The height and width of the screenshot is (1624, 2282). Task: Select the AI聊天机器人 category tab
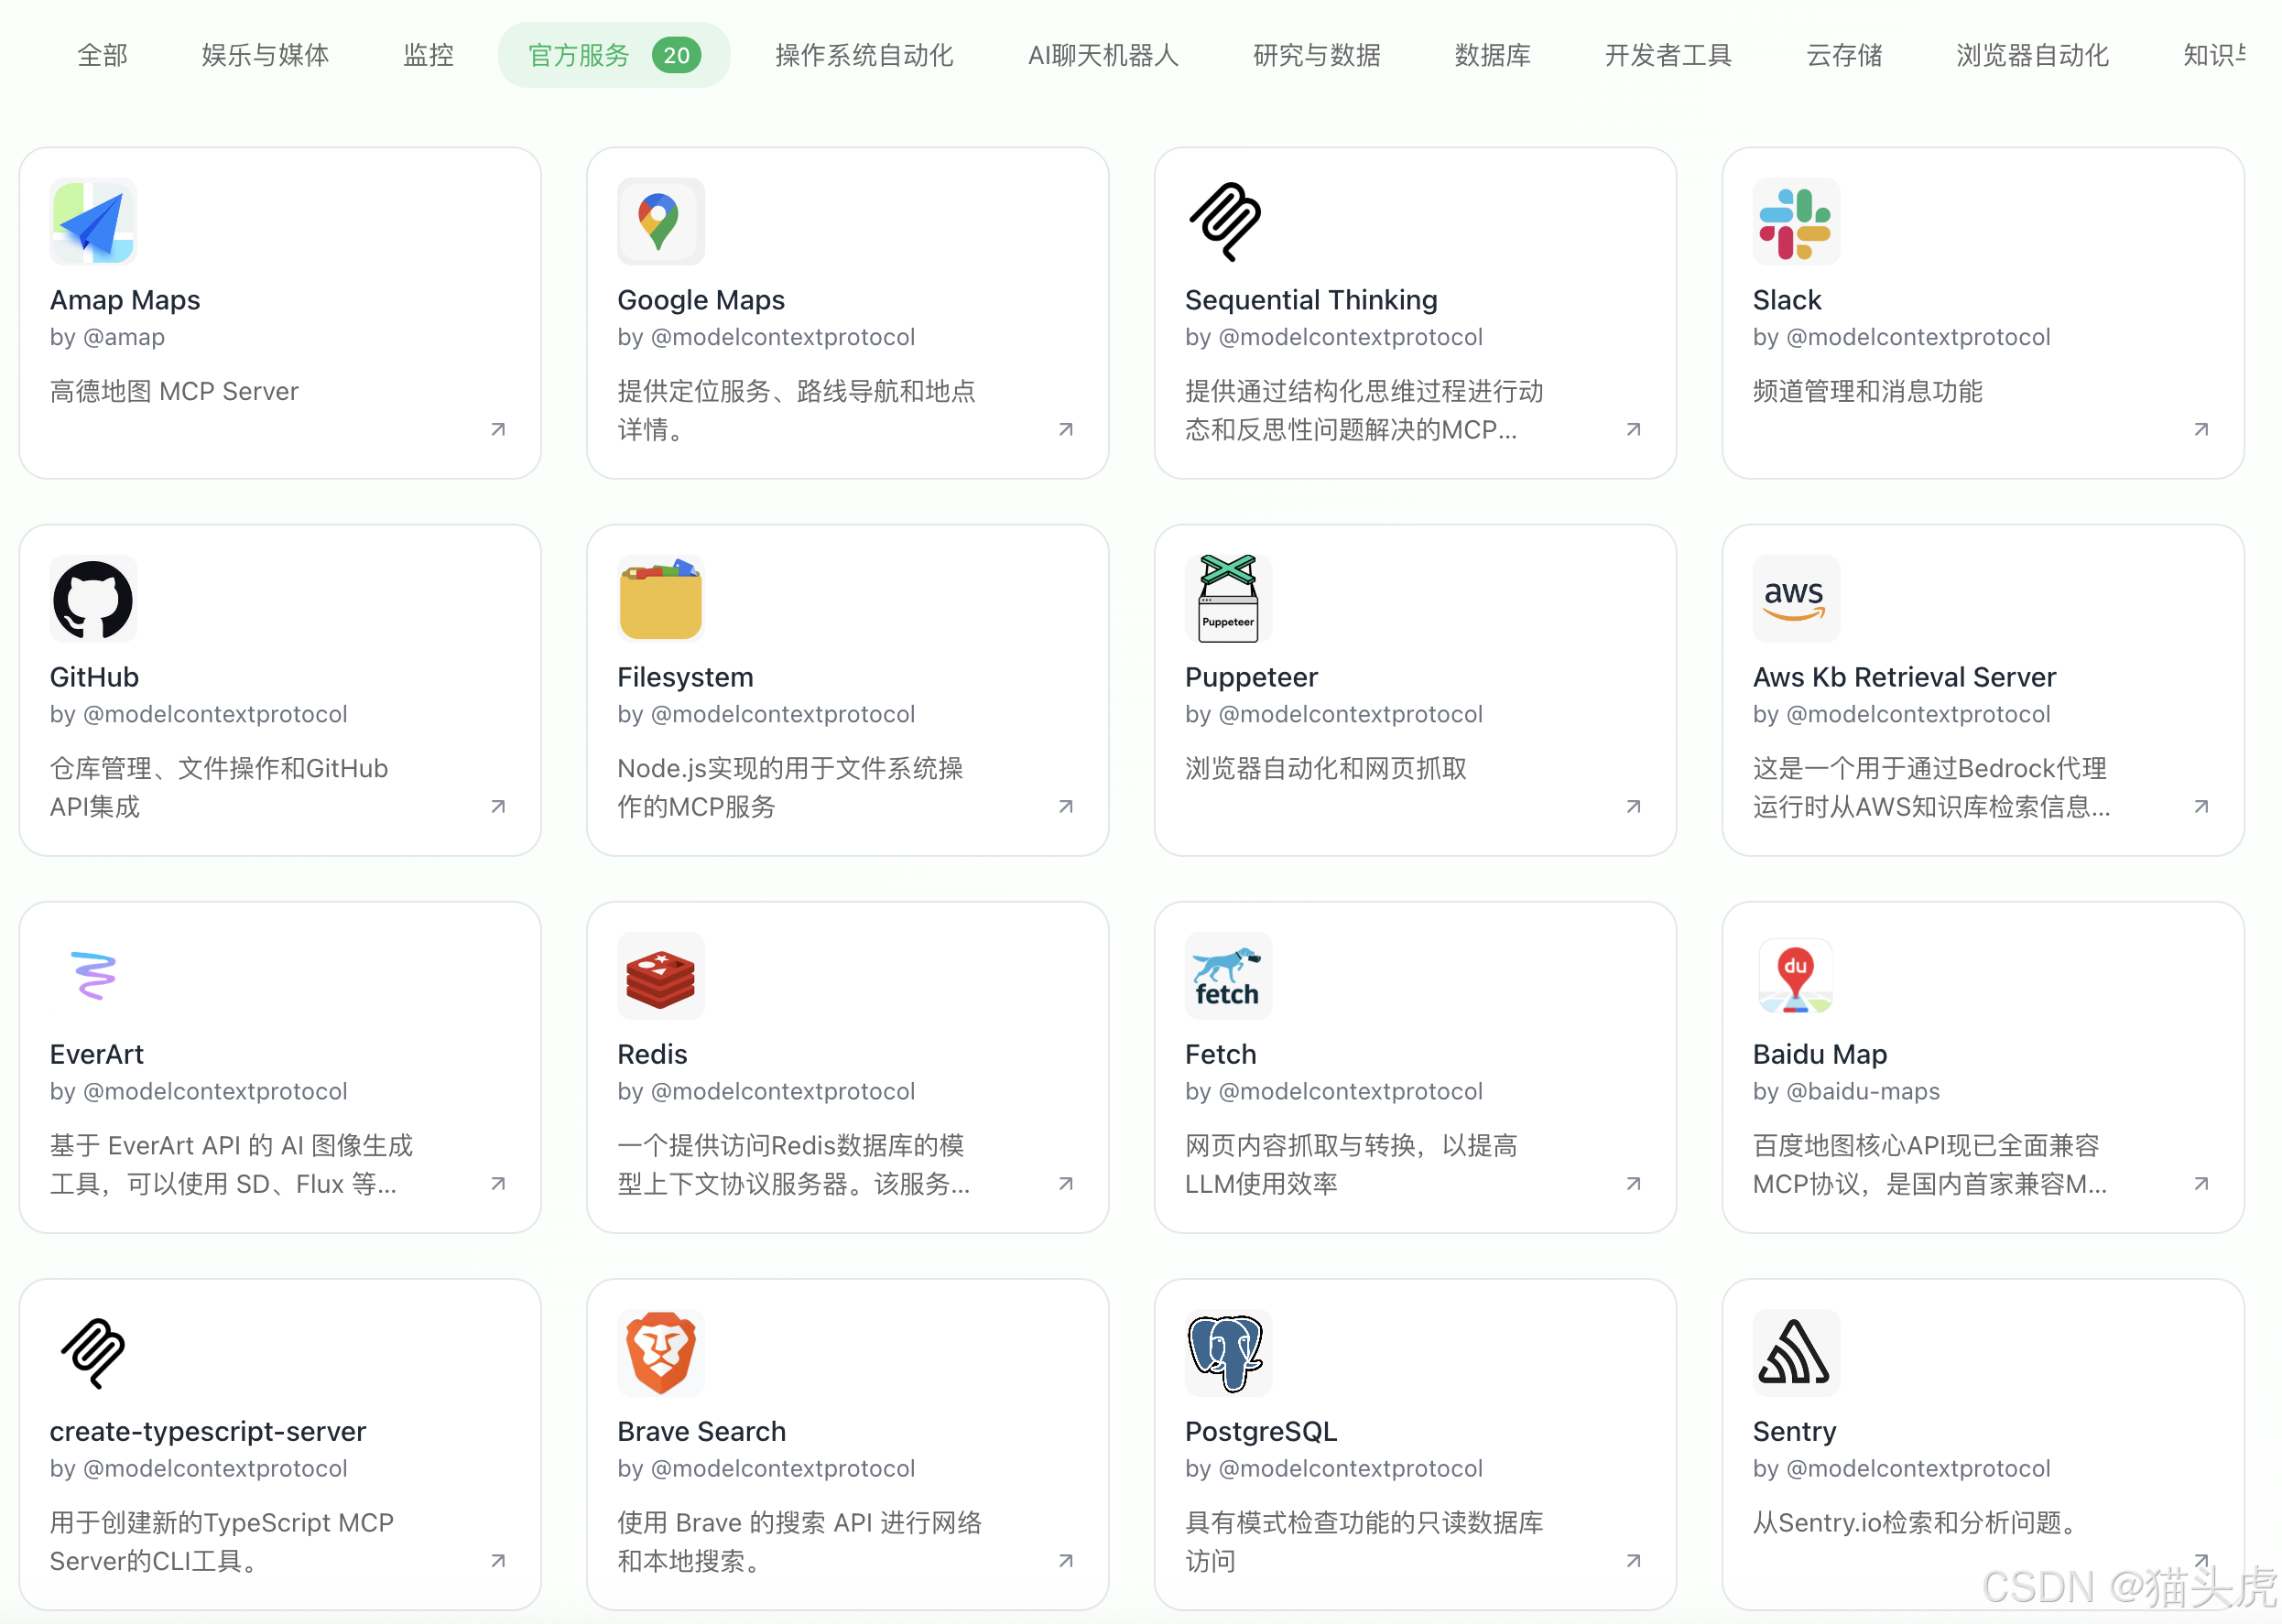(1103, 55)
